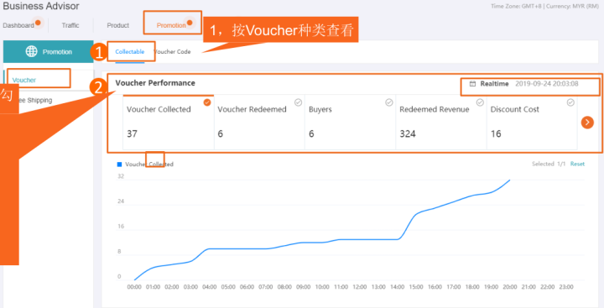The width and height of the screenshot is (604, 308).
Task: Enable the Voucher Redeemed metric checkmark
Action: point(298,102)
